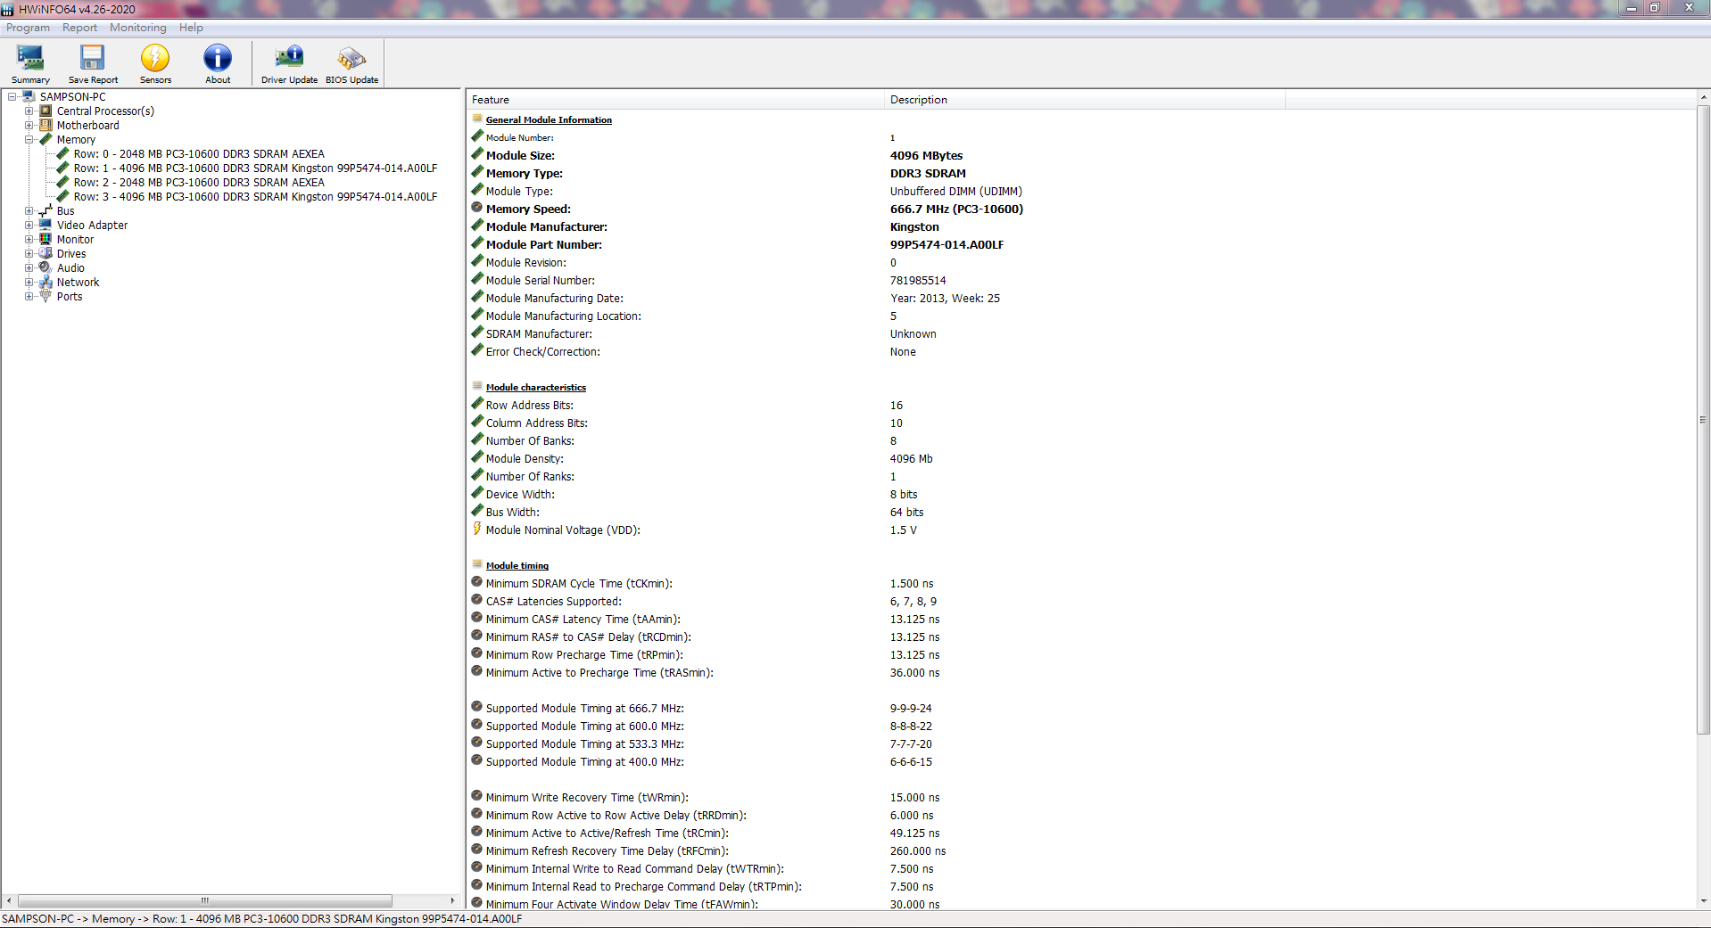Click right arrow of tree horizontal scrollbar
This screenshot has height=928, width=1711.
click(x=452, y=900)
